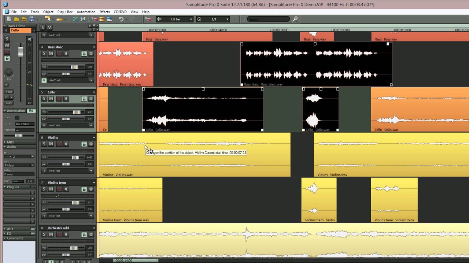Toggle the Track Editor record arm button
The height and width of the screenshot is (263, 469).
click(7, 52)
